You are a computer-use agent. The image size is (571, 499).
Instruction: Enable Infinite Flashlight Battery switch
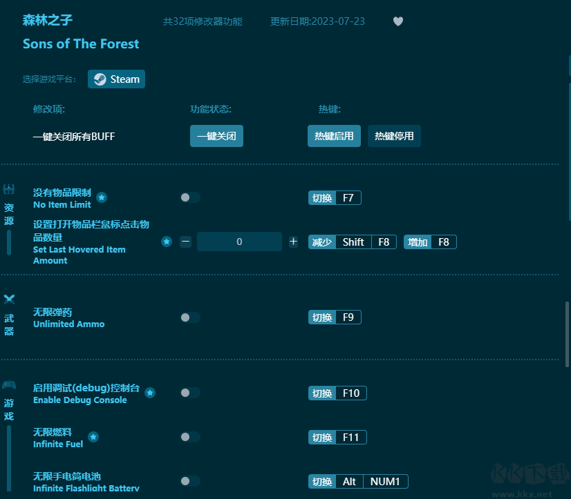coord(190,481)
